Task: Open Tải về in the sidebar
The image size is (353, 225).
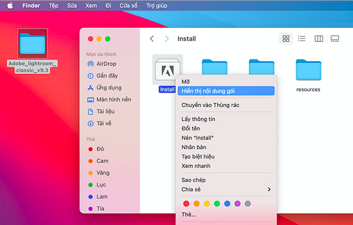Action: [x=100, y=123]
